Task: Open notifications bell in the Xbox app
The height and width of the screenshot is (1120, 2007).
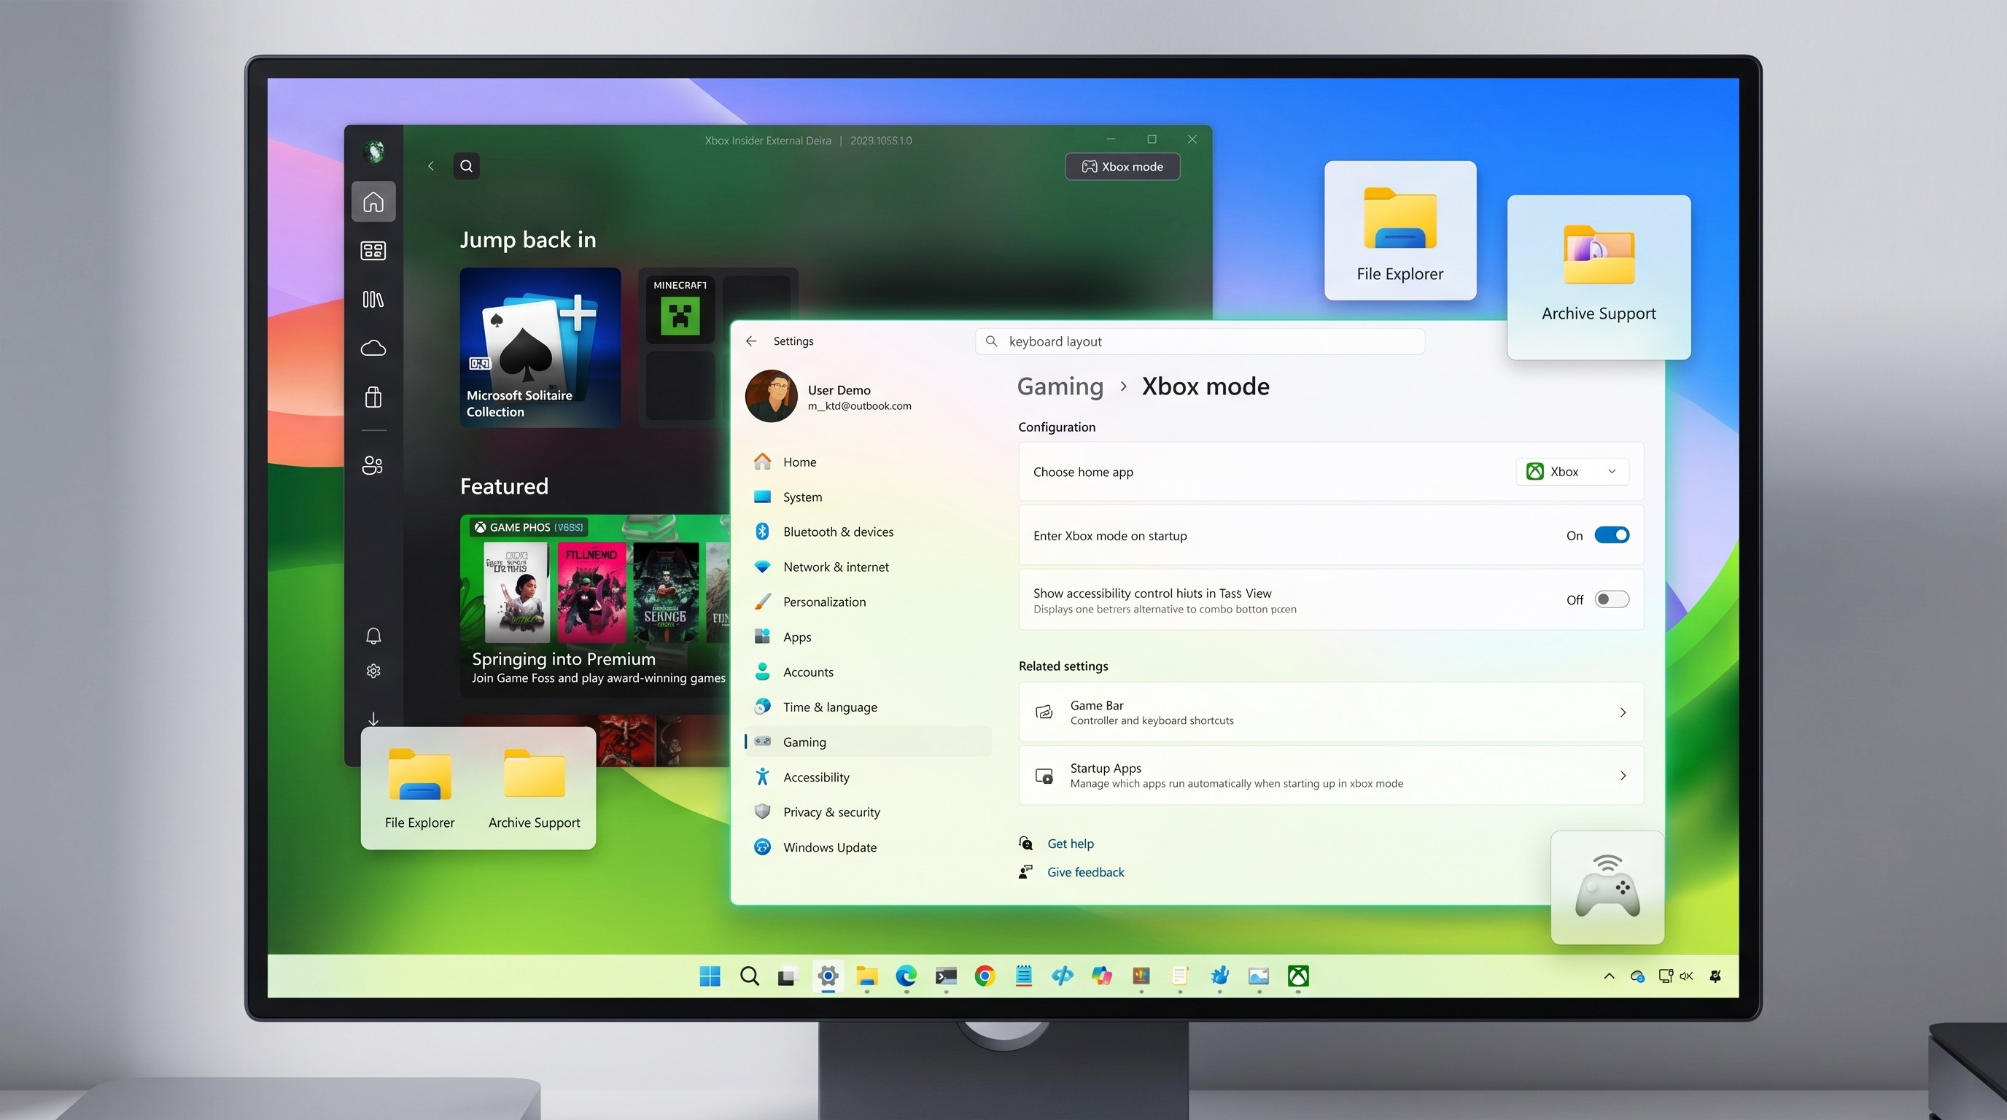Action: 373,637
